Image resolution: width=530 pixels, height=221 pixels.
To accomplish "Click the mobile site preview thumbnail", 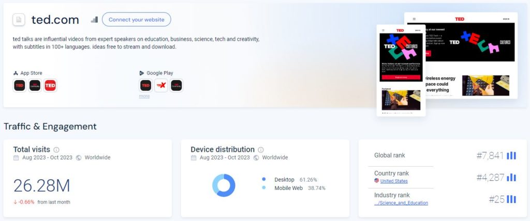I will coord(401,71).
